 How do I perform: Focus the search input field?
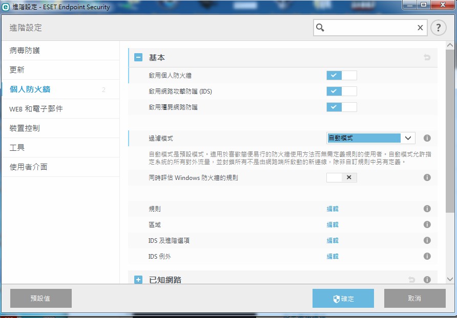click(x=370, y=28)
